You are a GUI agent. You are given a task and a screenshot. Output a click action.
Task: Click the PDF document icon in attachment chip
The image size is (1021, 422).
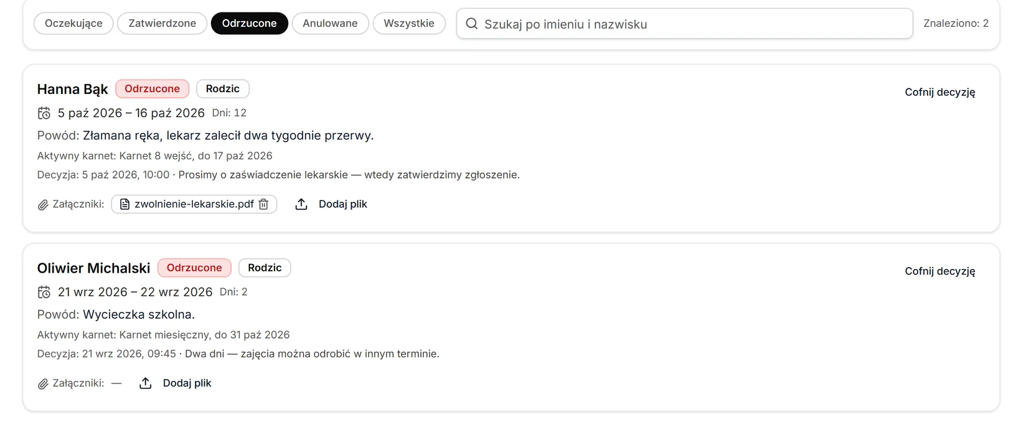point(125,204)
